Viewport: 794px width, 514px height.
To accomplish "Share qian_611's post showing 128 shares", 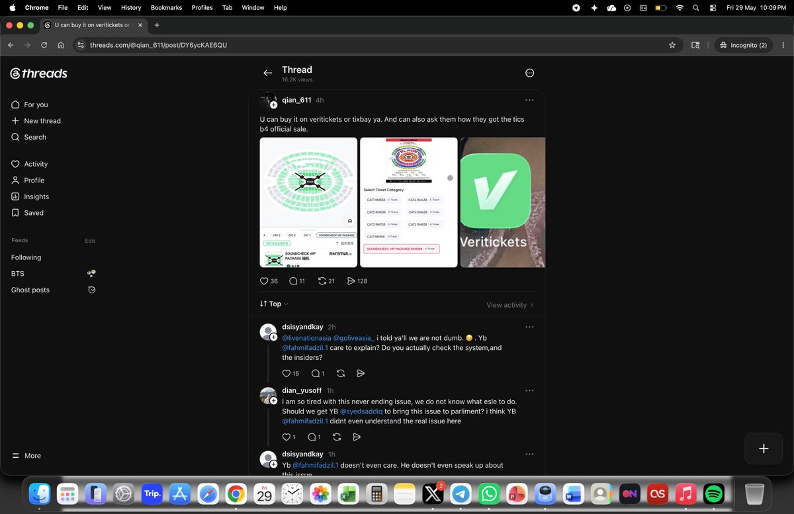I will pos(351,281).
